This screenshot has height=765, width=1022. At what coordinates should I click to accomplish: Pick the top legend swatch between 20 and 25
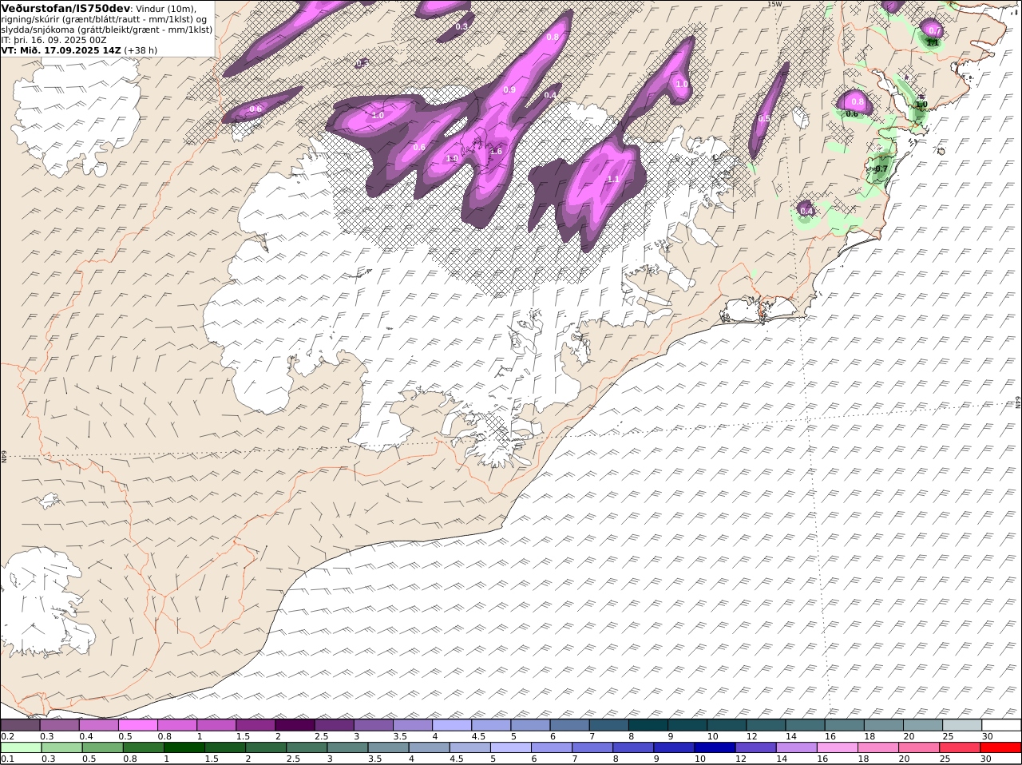[922, 725]
